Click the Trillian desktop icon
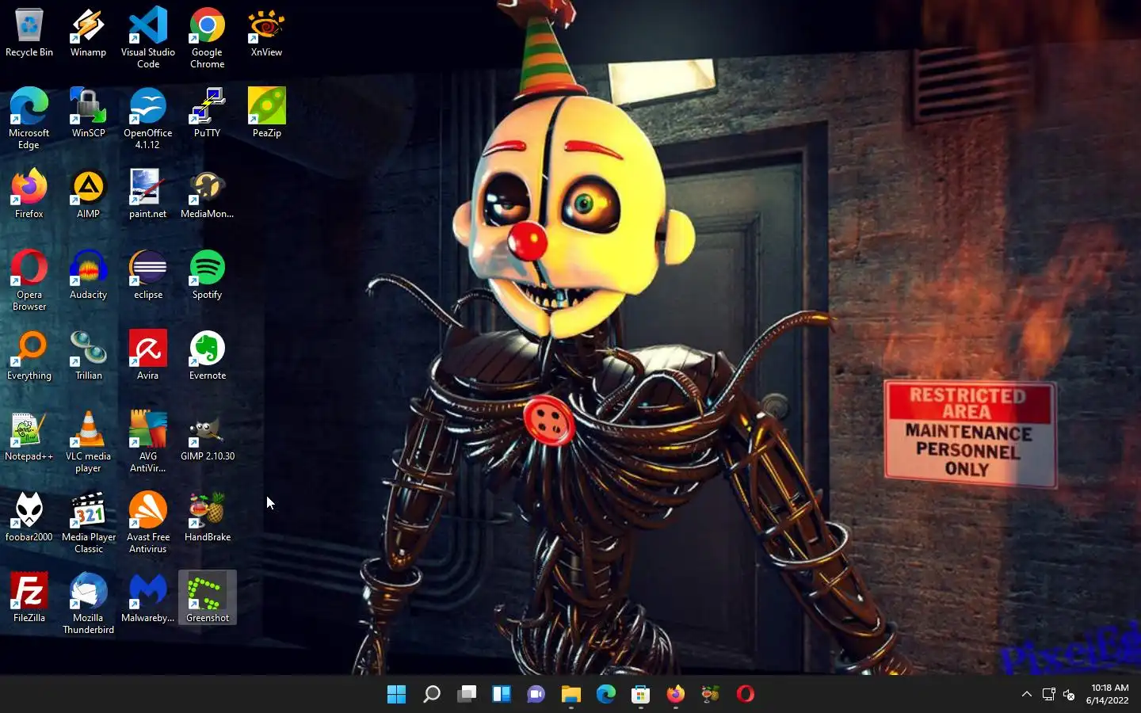Image resolution: width=1141 pixels, height=713 pixels. coord(88,356)
